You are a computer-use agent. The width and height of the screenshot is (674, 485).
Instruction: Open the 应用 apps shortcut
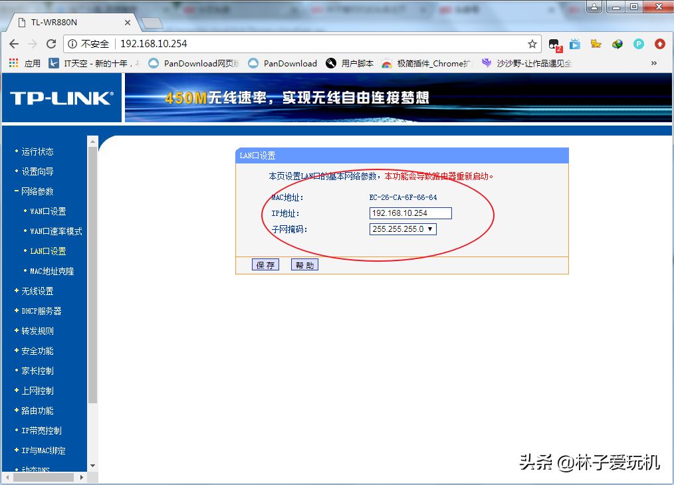[x=25, y=64]
